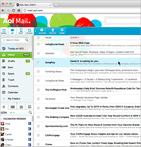Open Contacts from sidebar
Viewport: 141px width, 147px height.
click(x=16, y=86)
